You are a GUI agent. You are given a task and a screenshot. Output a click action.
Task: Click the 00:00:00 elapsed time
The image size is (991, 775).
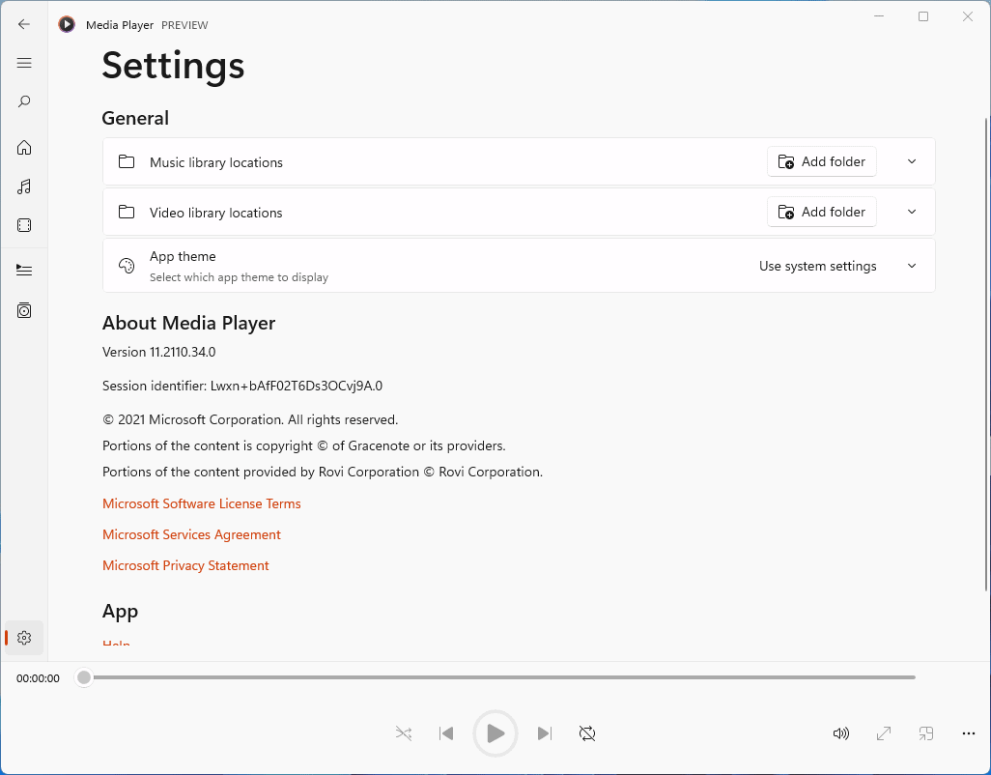coord(38,678)
